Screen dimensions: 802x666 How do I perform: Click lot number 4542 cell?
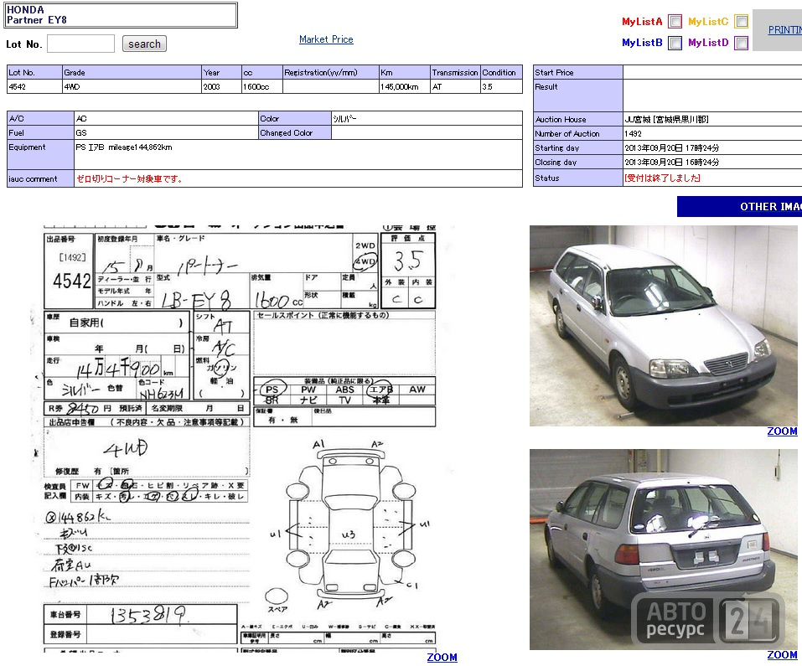point(34,86)
